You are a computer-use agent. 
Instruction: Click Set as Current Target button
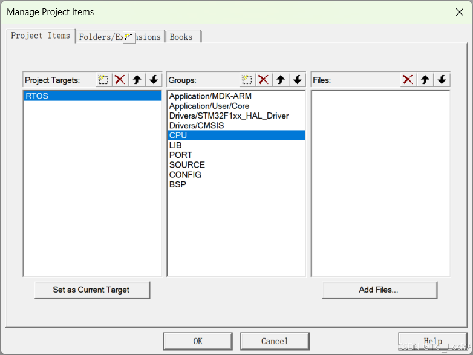point(93,290)
